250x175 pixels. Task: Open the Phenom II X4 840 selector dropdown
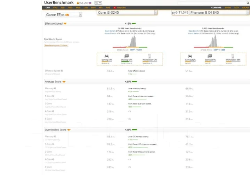click(219, 12)
